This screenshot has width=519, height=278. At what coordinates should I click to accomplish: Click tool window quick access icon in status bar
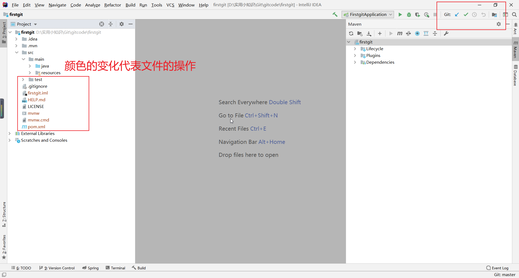(x=4, y=274)
